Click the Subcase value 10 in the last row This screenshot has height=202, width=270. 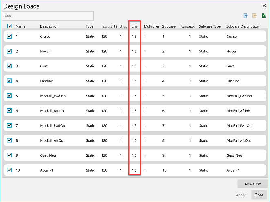(x=164, y=170)
